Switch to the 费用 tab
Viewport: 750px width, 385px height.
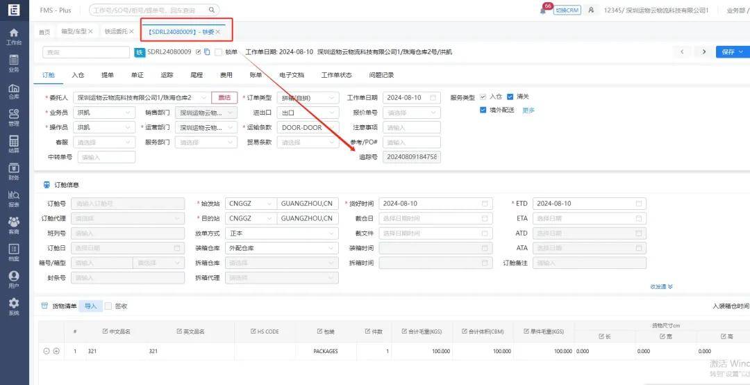pyautogui.click(x=226, y=75)
